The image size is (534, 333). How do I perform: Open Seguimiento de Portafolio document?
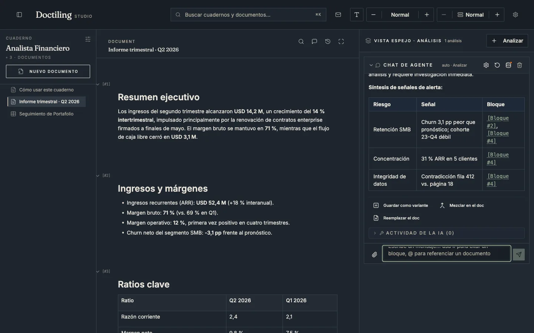point(46,114)
